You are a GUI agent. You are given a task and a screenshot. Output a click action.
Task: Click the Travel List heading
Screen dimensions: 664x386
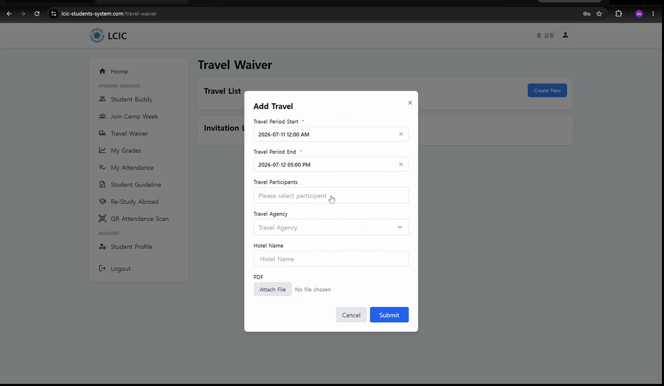tap(222, 91)
